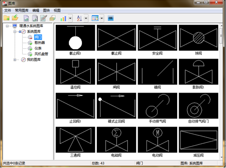
Task: Select the 电动阀 block thumbnail
Action: (158, 140)
